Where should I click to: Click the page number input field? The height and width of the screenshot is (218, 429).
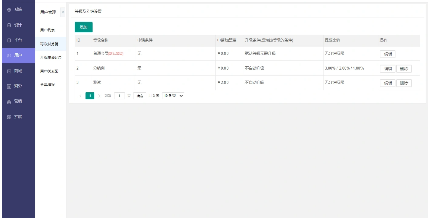pos(120,96)
